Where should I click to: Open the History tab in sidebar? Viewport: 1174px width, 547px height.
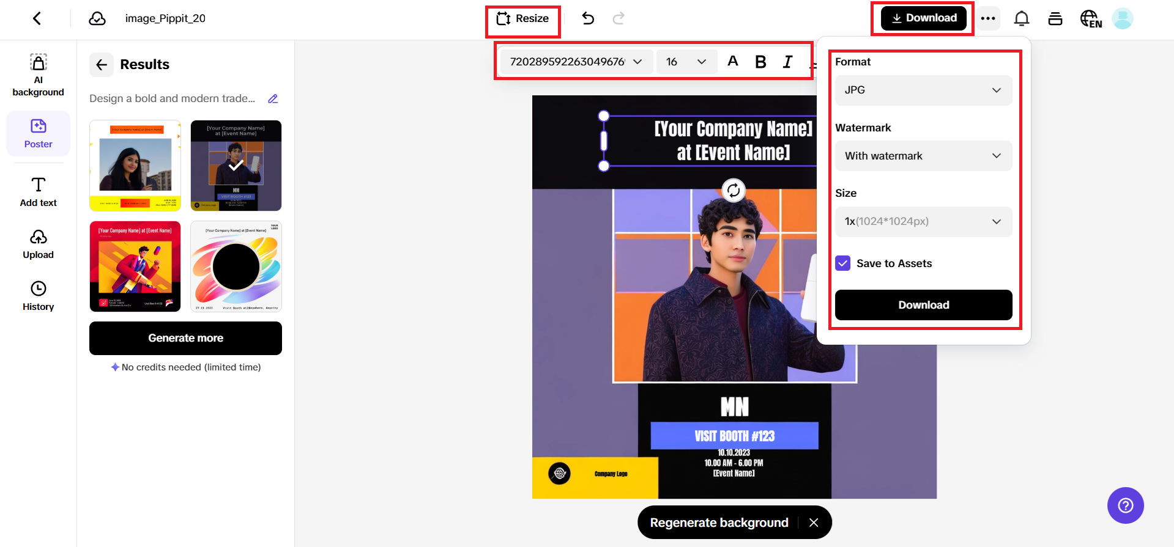click(x=38, y=296)
